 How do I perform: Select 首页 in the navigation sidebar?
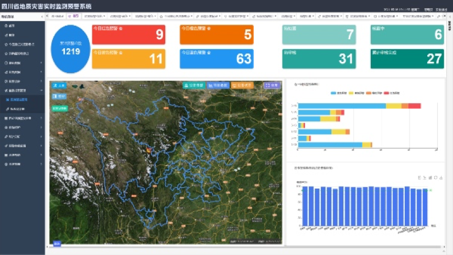(12, 25)
